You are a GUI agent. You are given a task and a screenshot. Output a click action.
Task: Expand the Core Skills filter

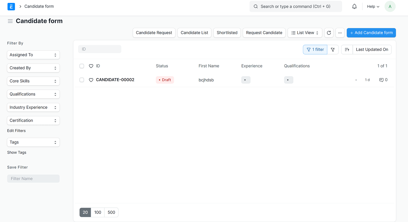click(33, 81)
